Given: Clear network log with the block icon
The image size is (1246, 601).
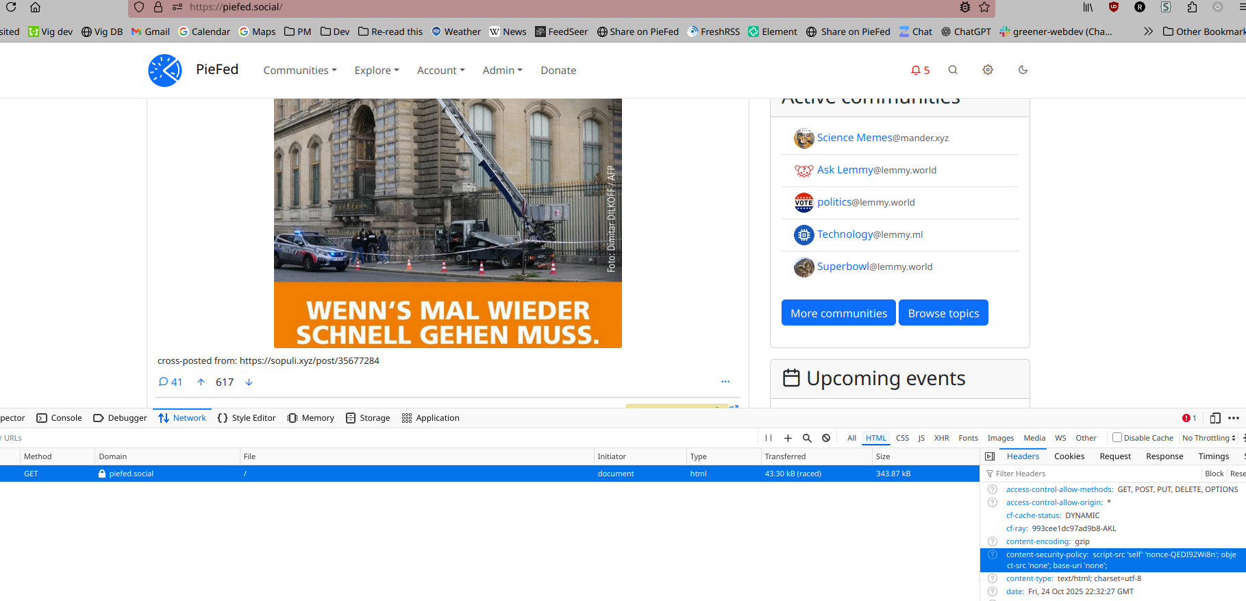Looking at the screenshot, I should (826, 438).
